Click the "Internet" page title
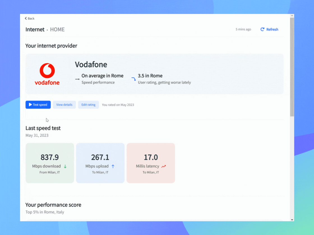 coord(35,30)
